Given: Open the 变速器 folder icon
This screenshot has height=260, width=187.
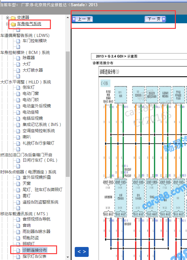Looking at the screenshot, I should 13,18.
